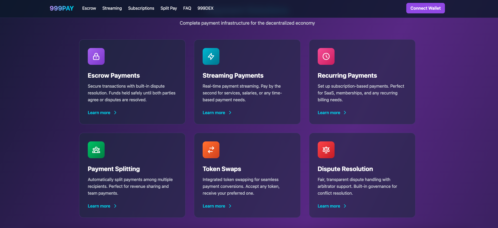Click the Token Swaps heading
This screenshot has height=228, width=498.
pos(222,169)
